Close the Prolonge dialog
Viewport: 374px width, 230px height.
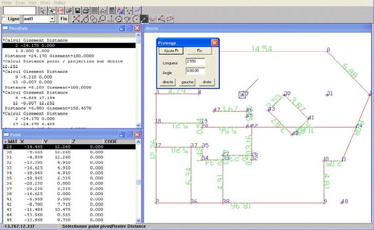pos(214,43)
